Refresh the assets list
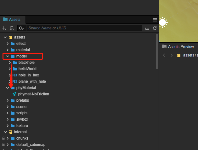Screen dimensions: 198x150 155,28
